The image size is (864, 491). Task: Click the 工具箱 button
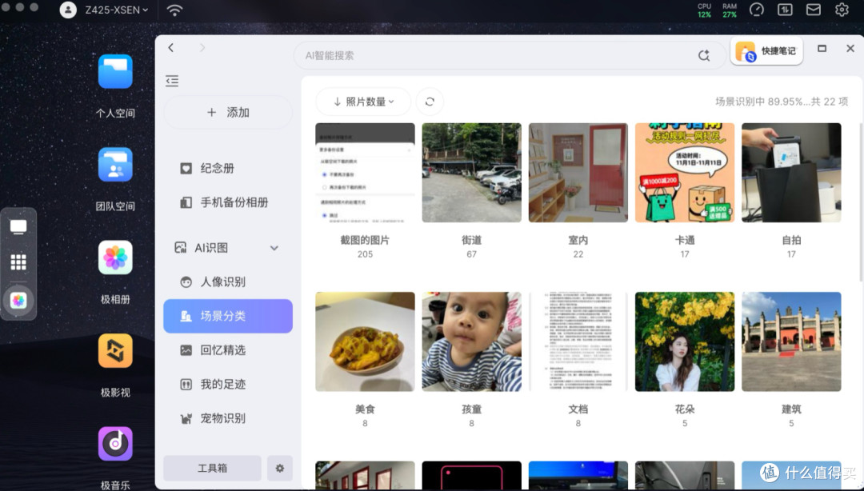[212, 468]
